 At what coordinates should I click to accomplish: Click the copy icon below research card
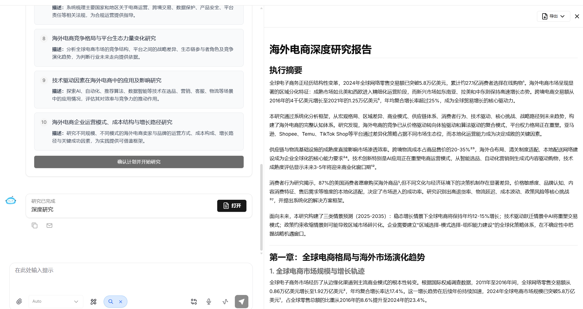pos(34,226)
